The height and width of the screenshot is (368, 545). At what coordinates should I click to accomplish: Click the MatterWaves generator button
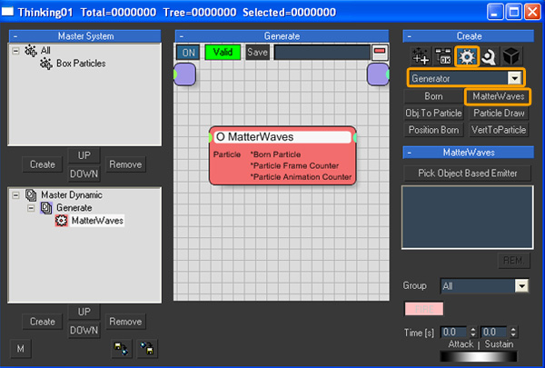point(498,96)
